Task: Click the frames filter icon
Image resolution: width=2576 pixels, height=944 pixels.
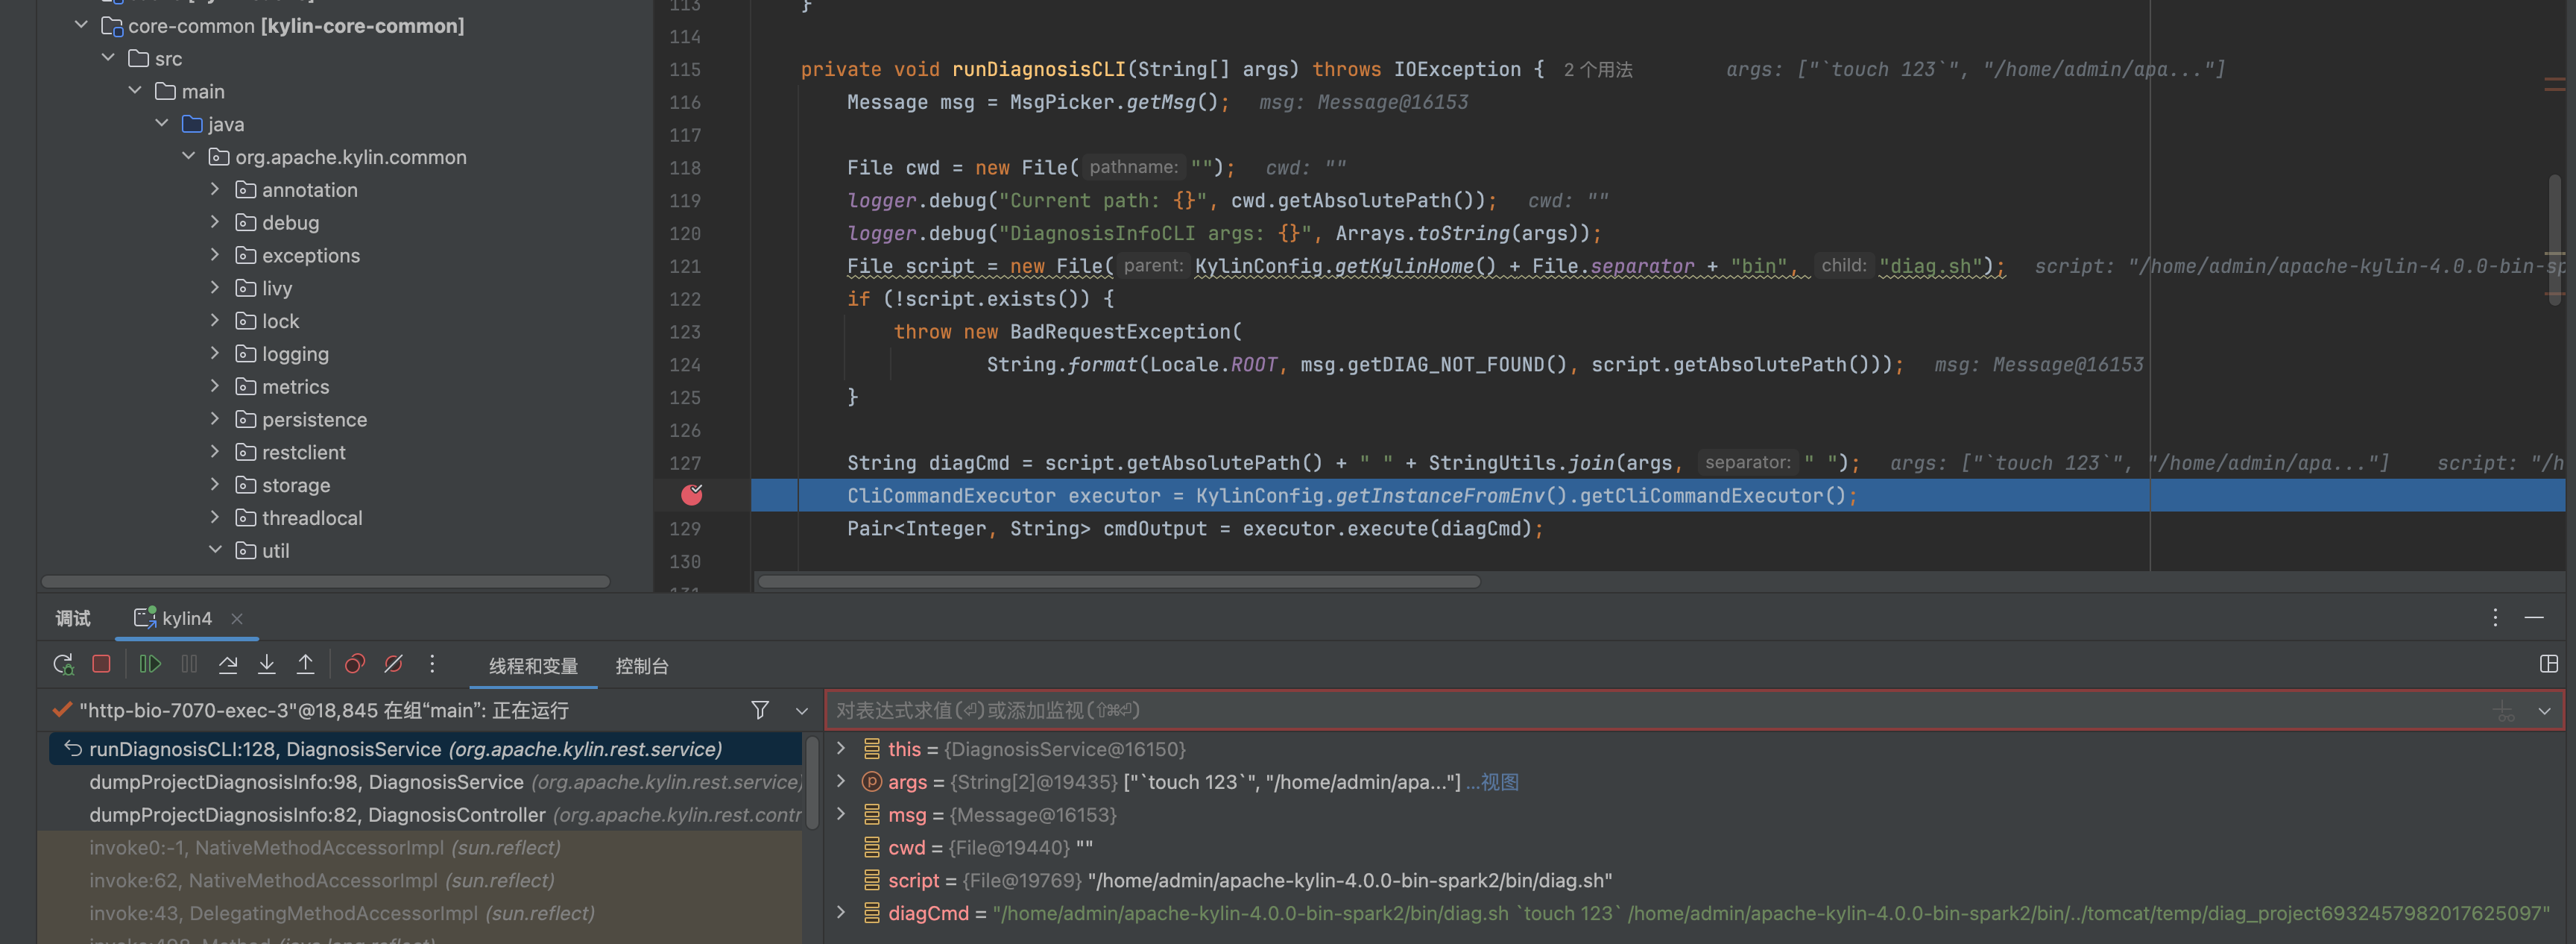Action: 760,710
